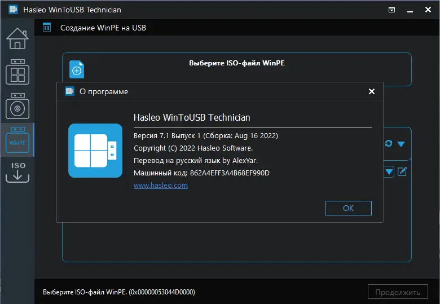Click the grid icon beside 'Создание WinPE на USB'
Image resolution: width=440 pixels, height=304 pixels.
pyautogui.click(x=47, y=27)
